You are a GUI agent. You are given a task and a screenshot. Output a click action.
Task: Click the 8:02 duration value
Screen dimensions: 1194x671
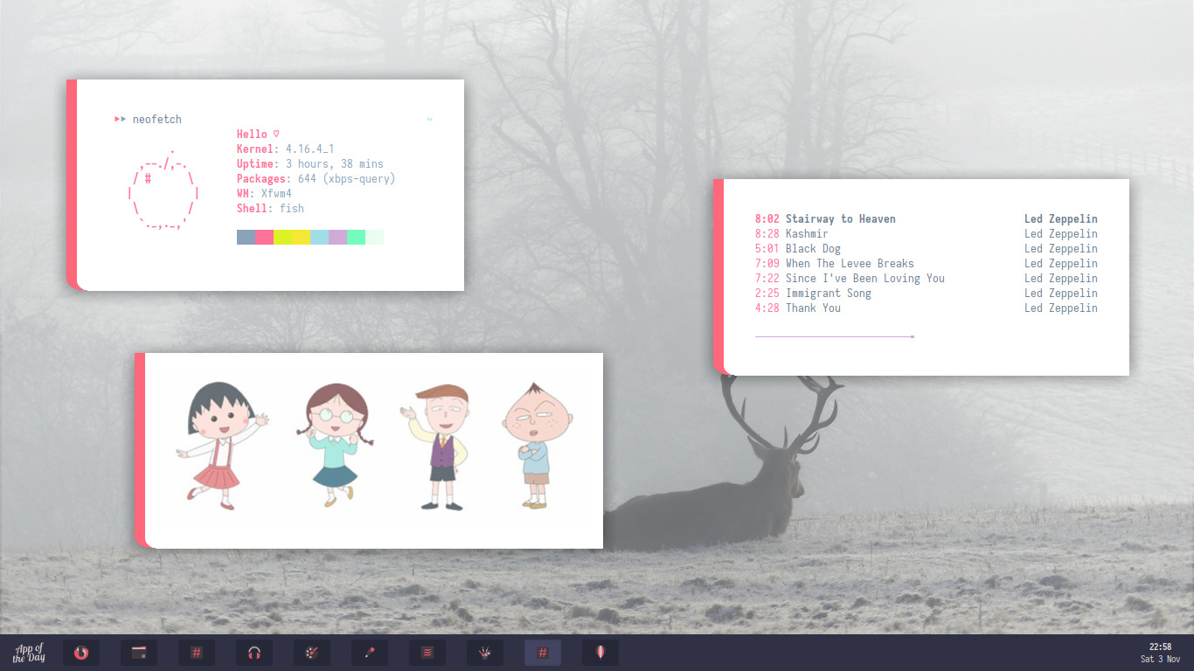click(x=767, y=219)
